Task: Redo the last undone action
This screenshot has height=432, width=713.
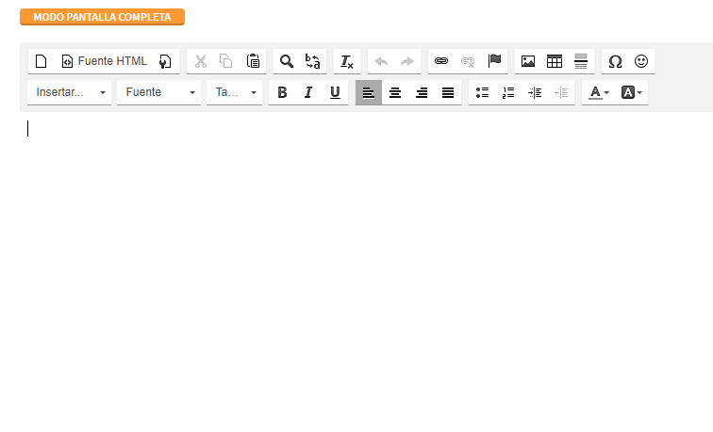Action: click(407, 61)
